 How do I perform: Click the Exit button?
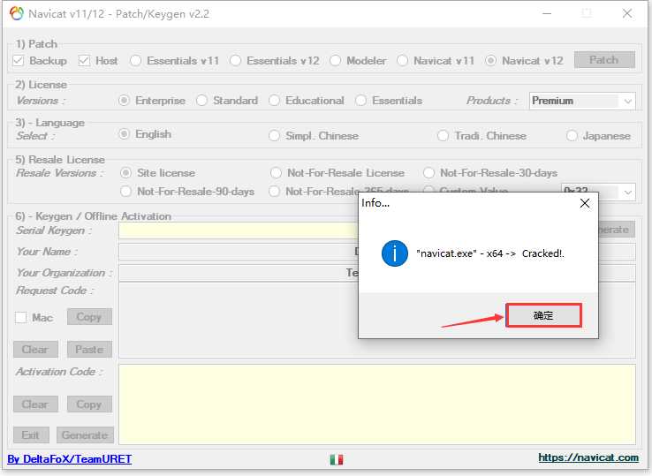(31, 434)
